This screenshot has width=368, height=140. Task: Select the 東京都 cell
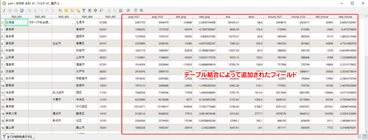pyautogui.click(x=17, y=106)
